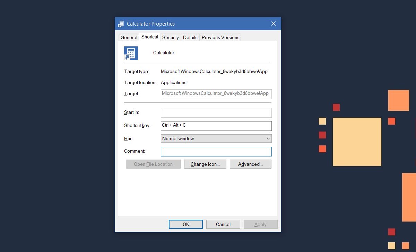Select the Shortcut tab
This screenshot has height=252, width=416.
pos(150,37)
